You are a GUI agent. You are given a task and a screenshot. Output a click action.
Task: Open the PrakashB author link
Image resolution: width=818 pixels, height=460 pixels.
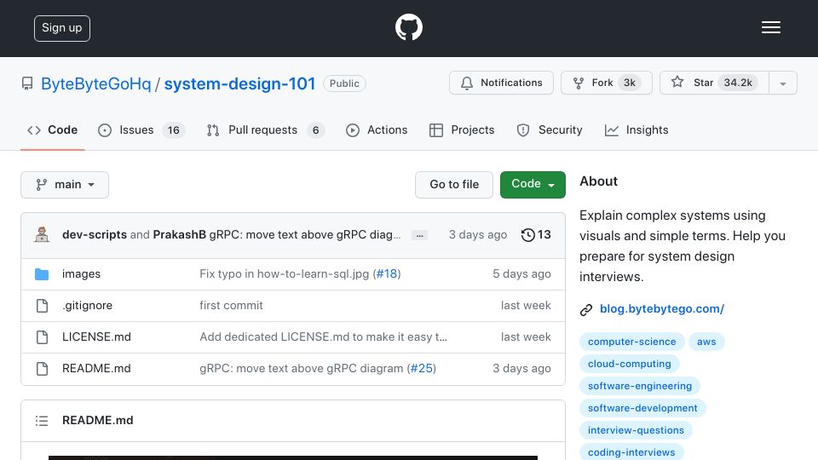coord(180,235)
